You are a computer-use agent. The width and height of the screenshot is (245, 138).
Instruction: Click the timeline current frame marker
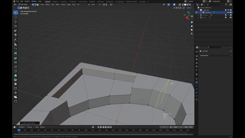pos(19,130)
